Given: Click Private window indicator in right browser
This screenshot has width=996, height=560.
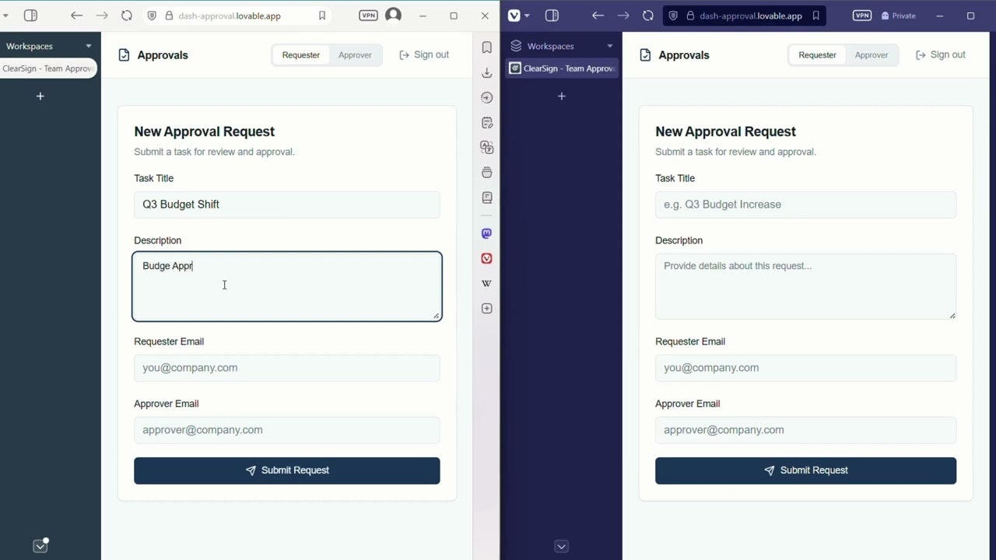Looking at the screenshot, I should pos(898,16).
